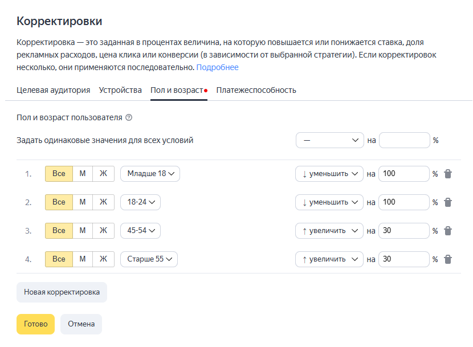Choose Ж gender in row 4
This screenshot has width=473, height=347.
point(103,259)
